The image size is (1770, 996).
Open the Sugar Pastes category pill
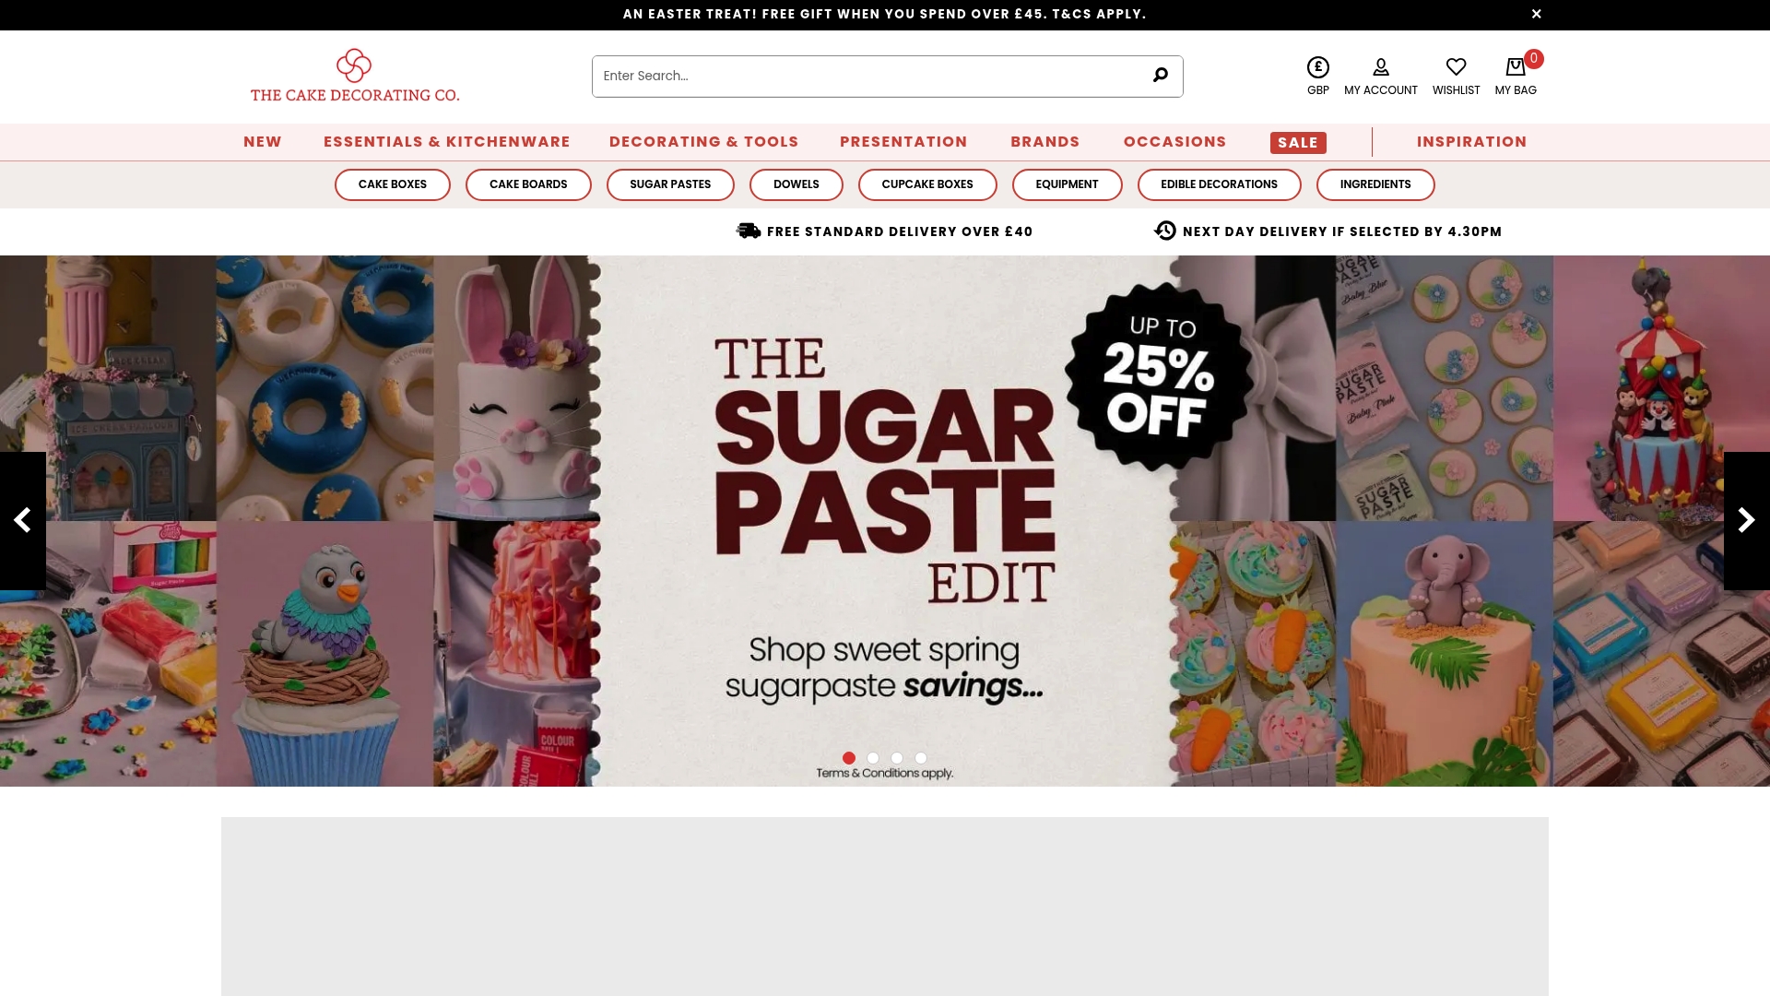pyautogui.click(x=669, y=184)
